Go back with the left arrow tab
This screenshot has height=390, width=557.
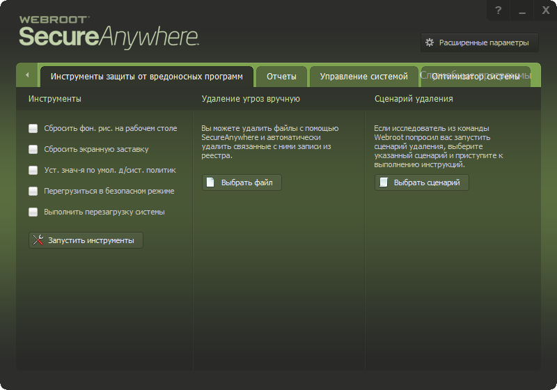27,75
